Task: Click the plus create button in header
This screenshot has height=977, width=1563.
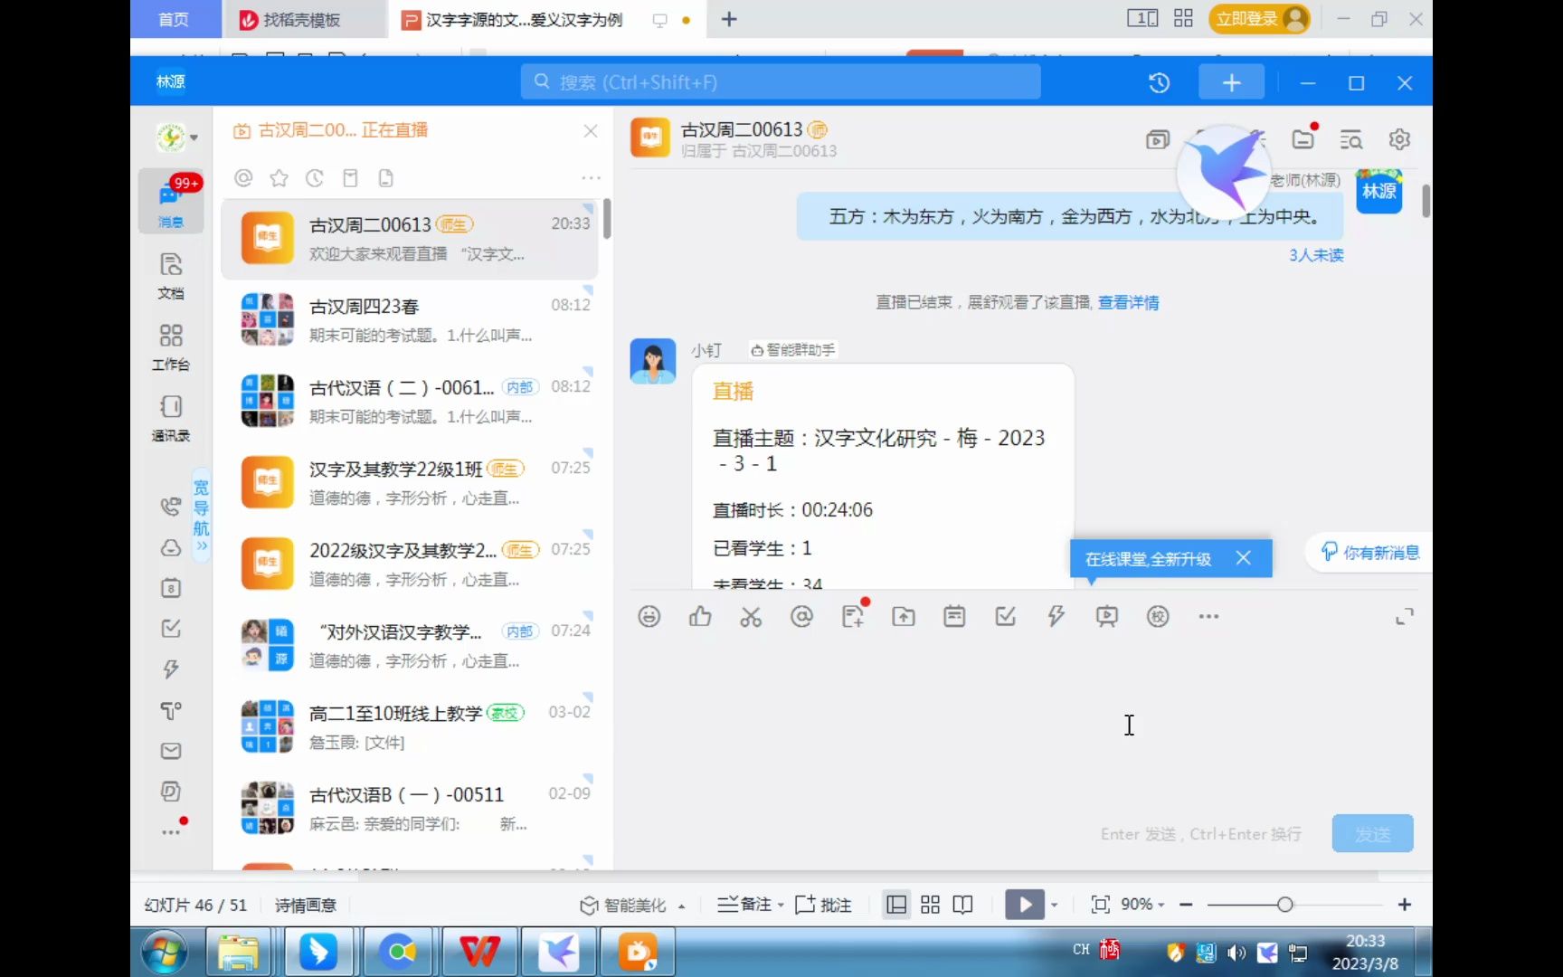Action: (1231, 83)
